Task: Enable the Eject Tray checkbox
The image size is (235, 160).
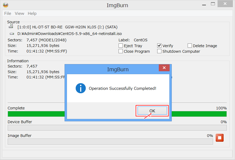Action: point(121,46)
